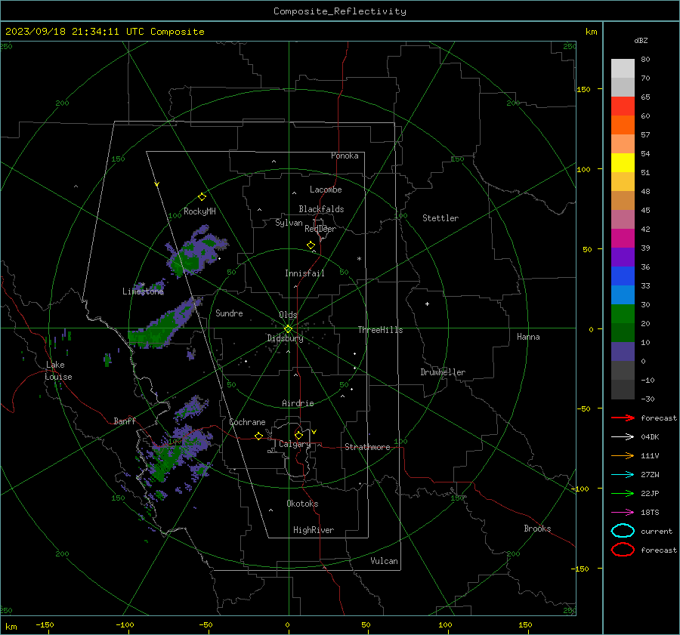Click the Cochrane label
Screen dimensions: 680x635
tap(247, 422)
